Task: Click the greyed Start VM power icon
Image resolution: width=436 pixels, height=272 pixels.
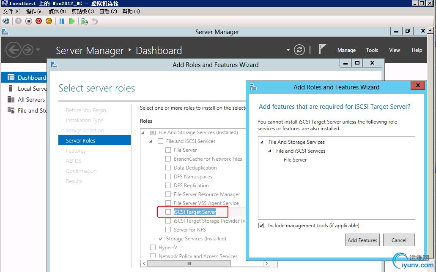Action: point(18,21)
